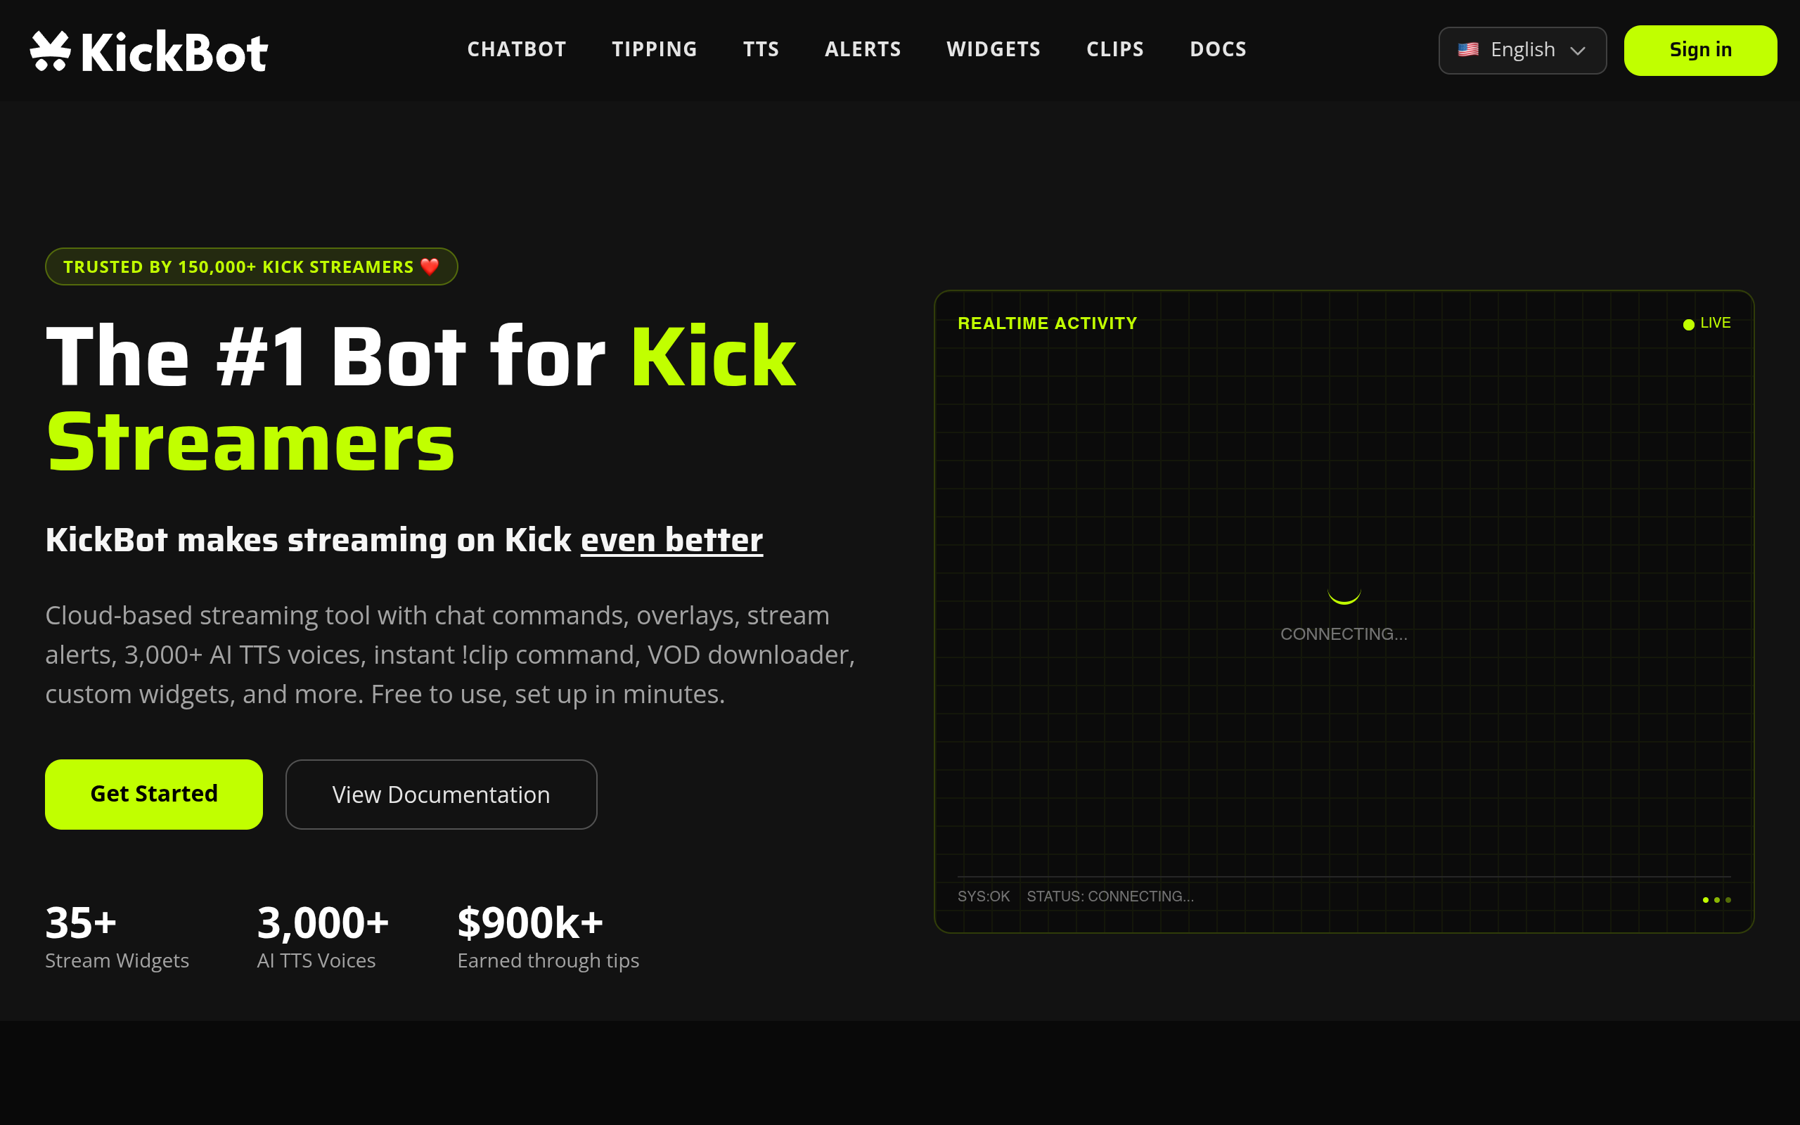Open DOCS in the header
Image resolution: width=1800 pixels, height=1125 pixels.
pyautogui.click(x=1218, y=49)
